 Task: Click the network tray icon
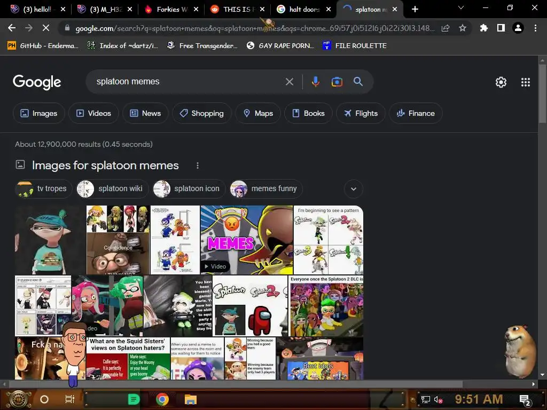pyautogui.click(x=426, y=399)
